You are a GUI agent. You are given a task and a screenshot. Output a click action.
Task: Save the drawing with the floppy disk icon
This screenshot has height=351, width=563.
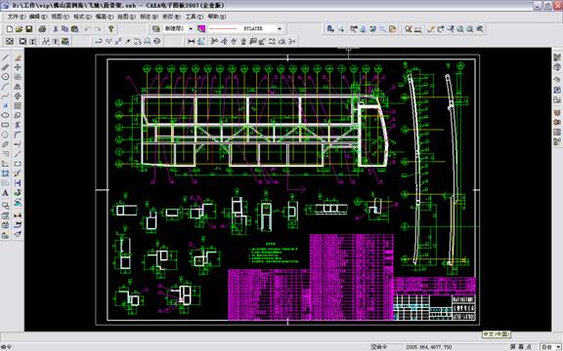click(29, 28)
